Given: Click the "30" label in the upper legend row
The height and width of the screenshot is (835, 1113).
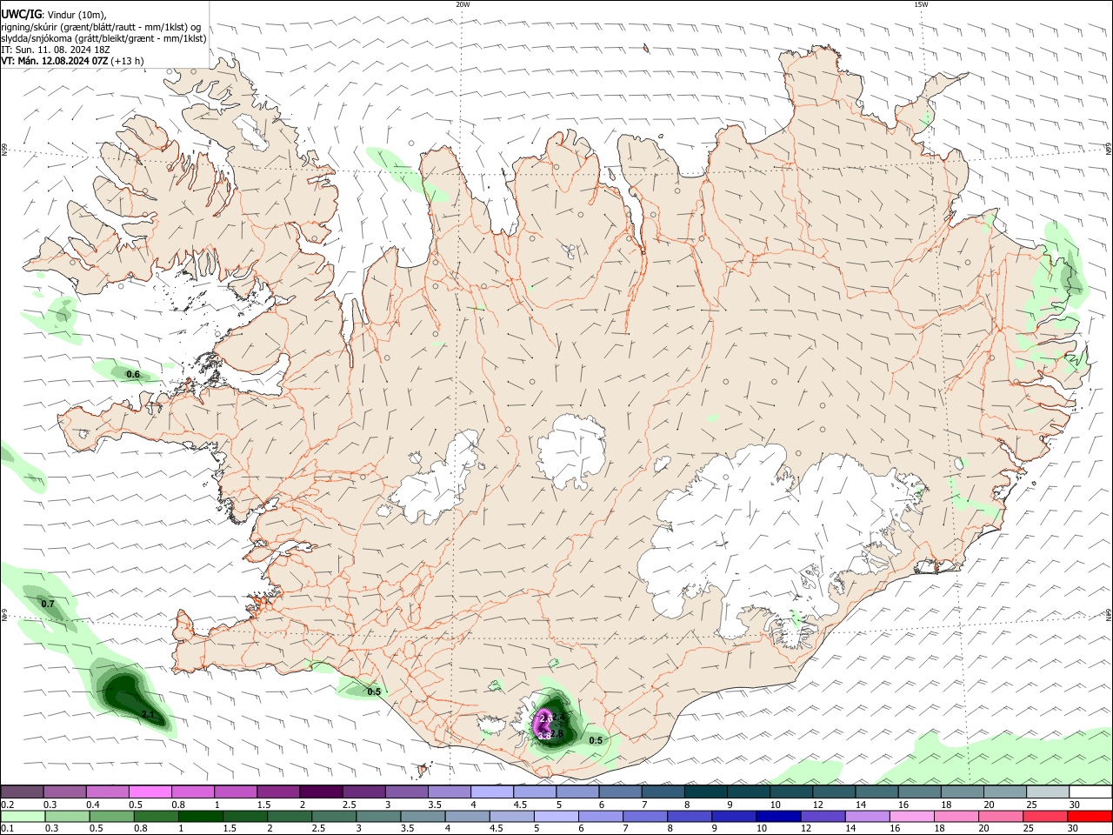Looking at the screenshot, I should (x=1075, y=805).
